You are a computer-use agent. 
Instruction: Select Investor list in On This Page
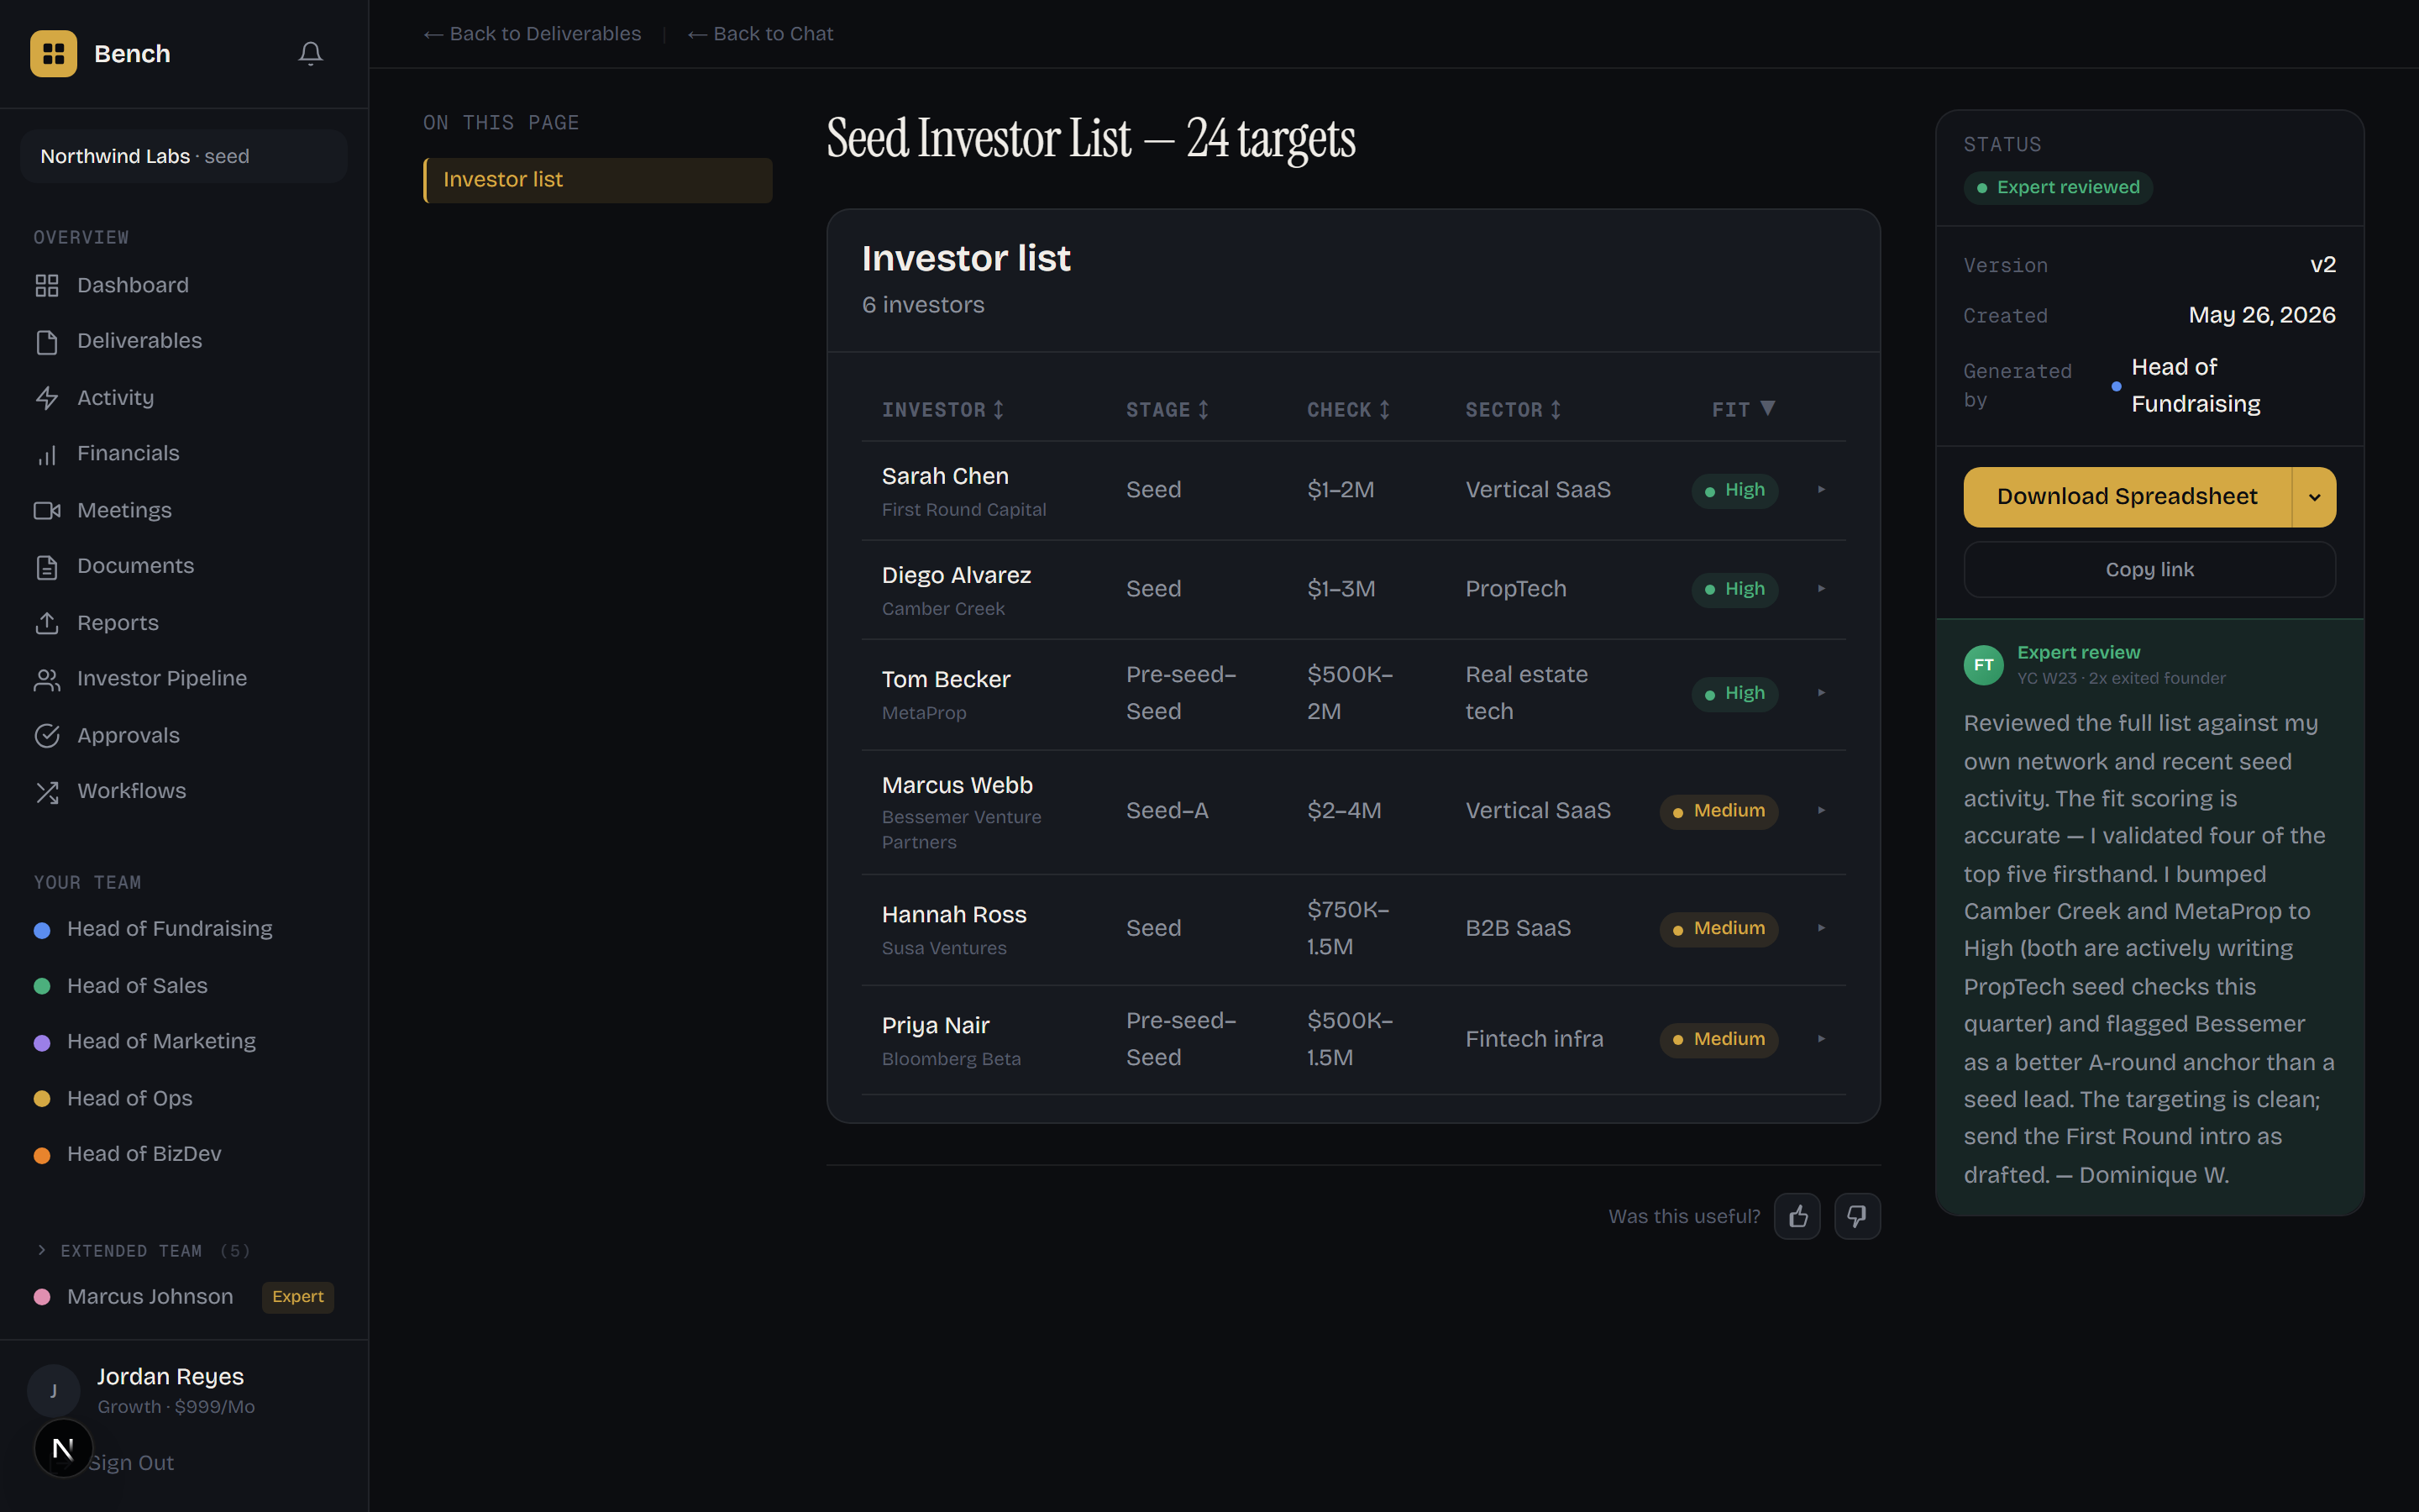coord(598,180)
